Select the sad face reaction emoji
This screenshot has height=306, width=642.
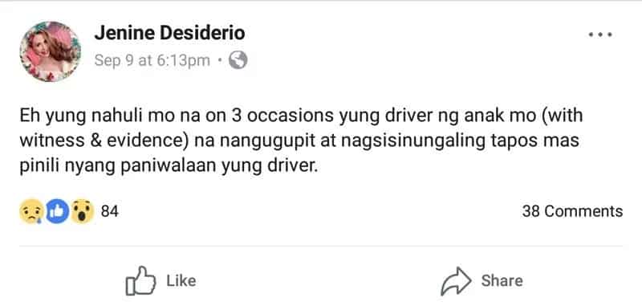coord(31,211)
